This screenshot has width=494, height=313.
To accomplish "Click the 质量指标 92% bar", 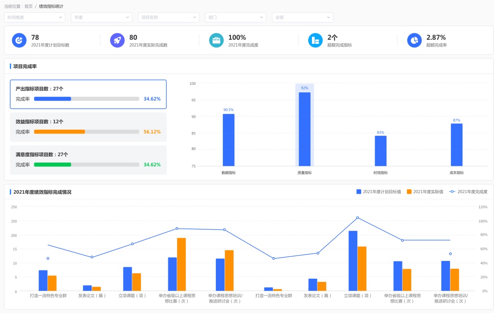I will (x=305, y=129).
